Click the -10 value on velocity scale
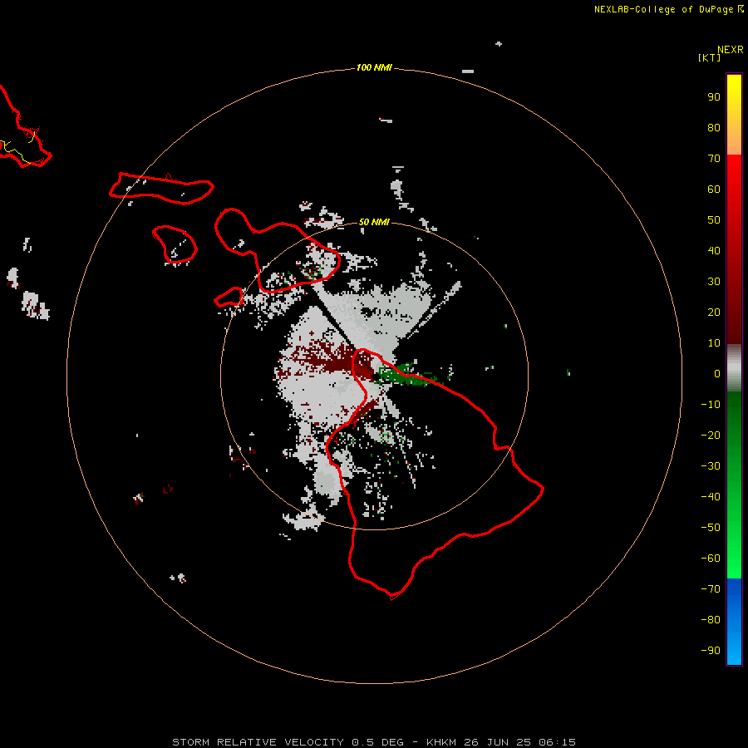The image size is (748, 748). [711, 405]
